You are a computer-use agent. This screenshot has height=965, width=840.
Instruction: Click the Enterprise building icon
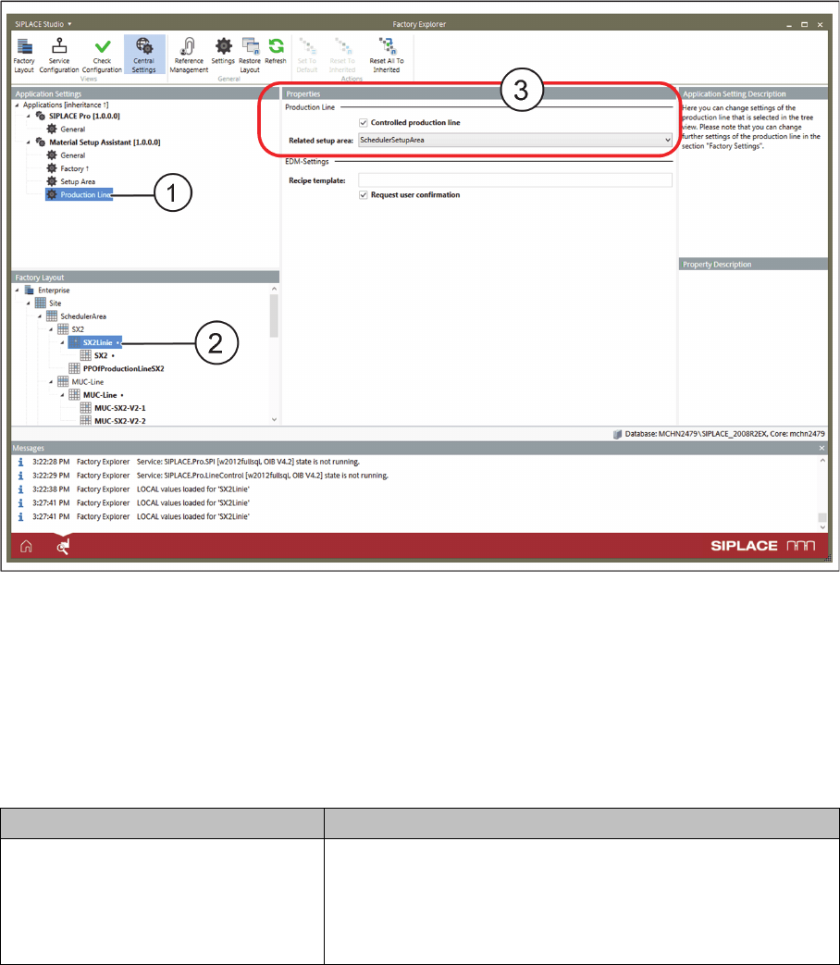click(x=29, y=291)
